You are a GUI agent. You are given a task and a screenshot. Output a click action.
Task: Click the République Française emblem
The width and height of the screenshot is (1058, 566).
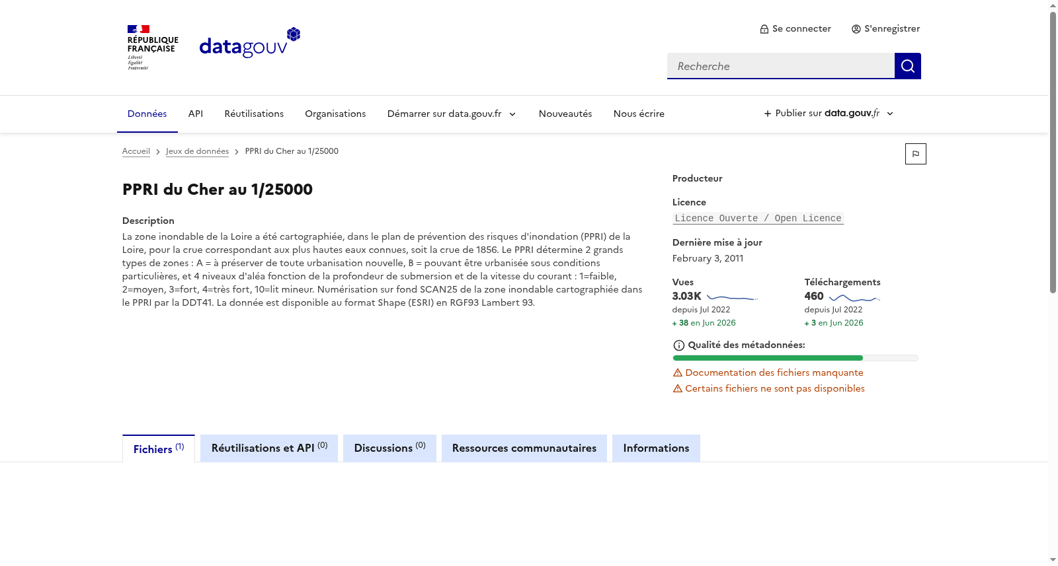[153, 48]
